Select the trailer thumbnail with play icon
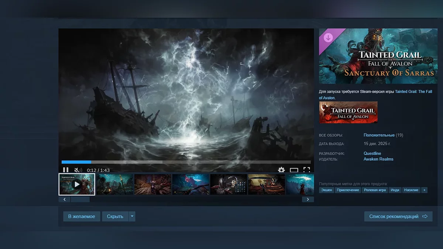The image size is (443, 249). pos(77,184)
